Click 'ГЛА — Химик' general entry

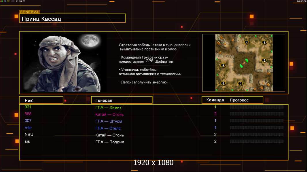(x=109, y=107)
